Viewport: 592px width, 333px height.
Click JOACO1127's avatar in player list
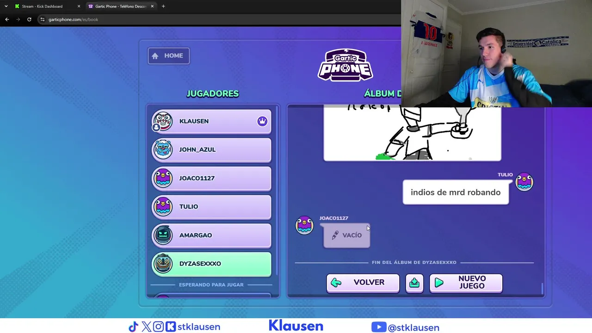click(162, 178)
